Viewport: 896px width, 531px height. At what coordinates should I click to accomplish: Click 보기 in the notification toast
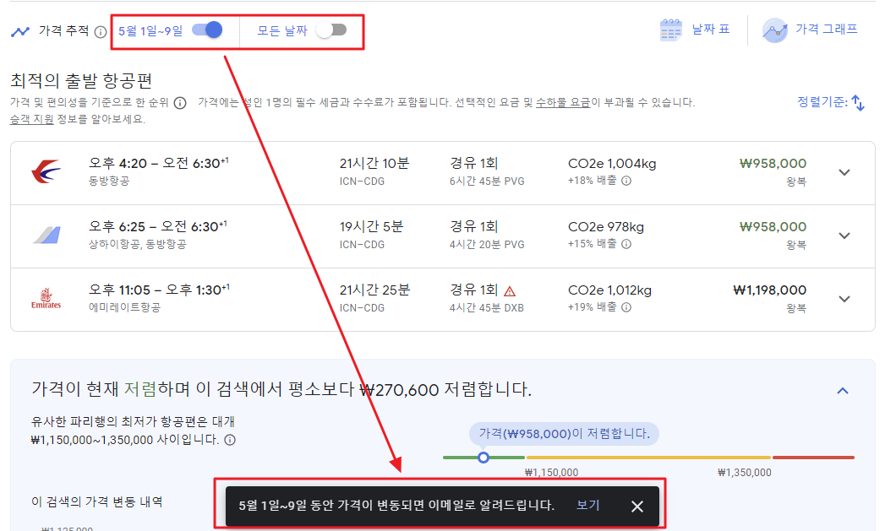(588, 506)
